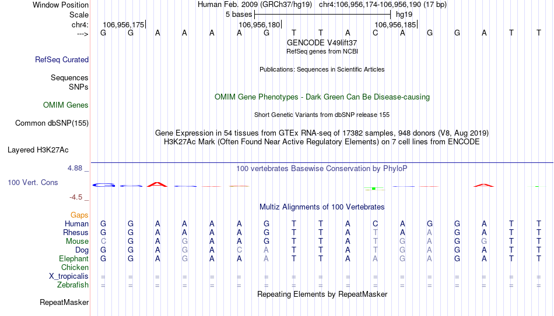Click the OMIM Genes track label
This screenshot has width=554, height=316.
point(66,105)
